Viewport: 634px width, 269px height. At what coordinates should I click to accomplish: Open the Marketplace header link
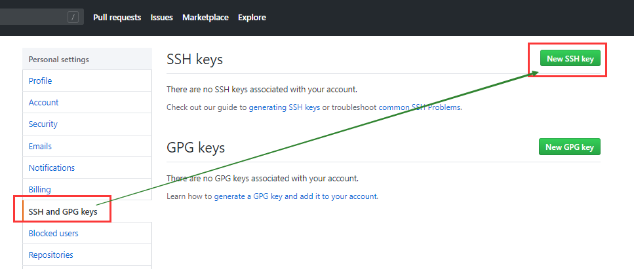pos(205,18)
